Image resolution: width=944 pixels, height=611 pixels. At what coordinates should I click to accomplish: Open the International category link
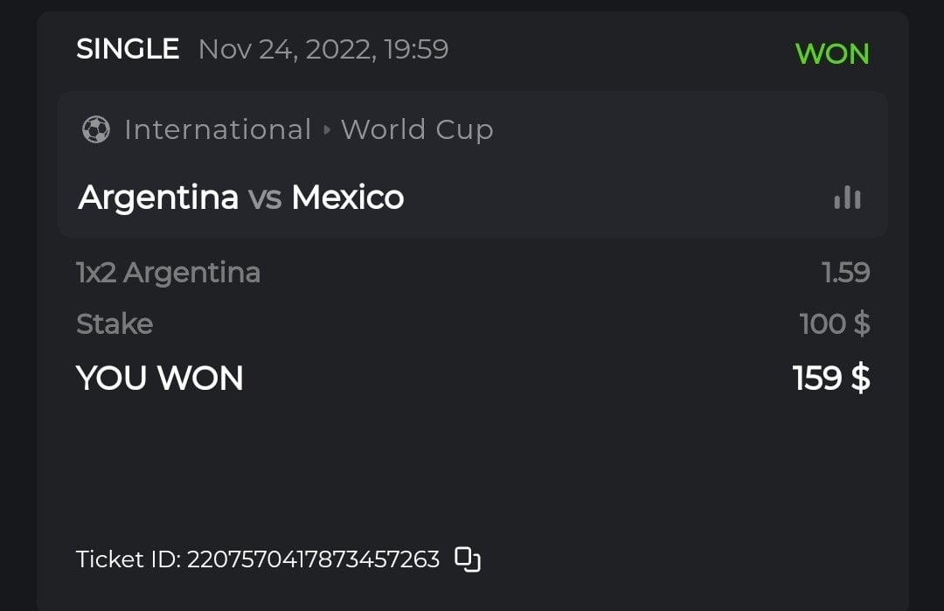(218, 130)
